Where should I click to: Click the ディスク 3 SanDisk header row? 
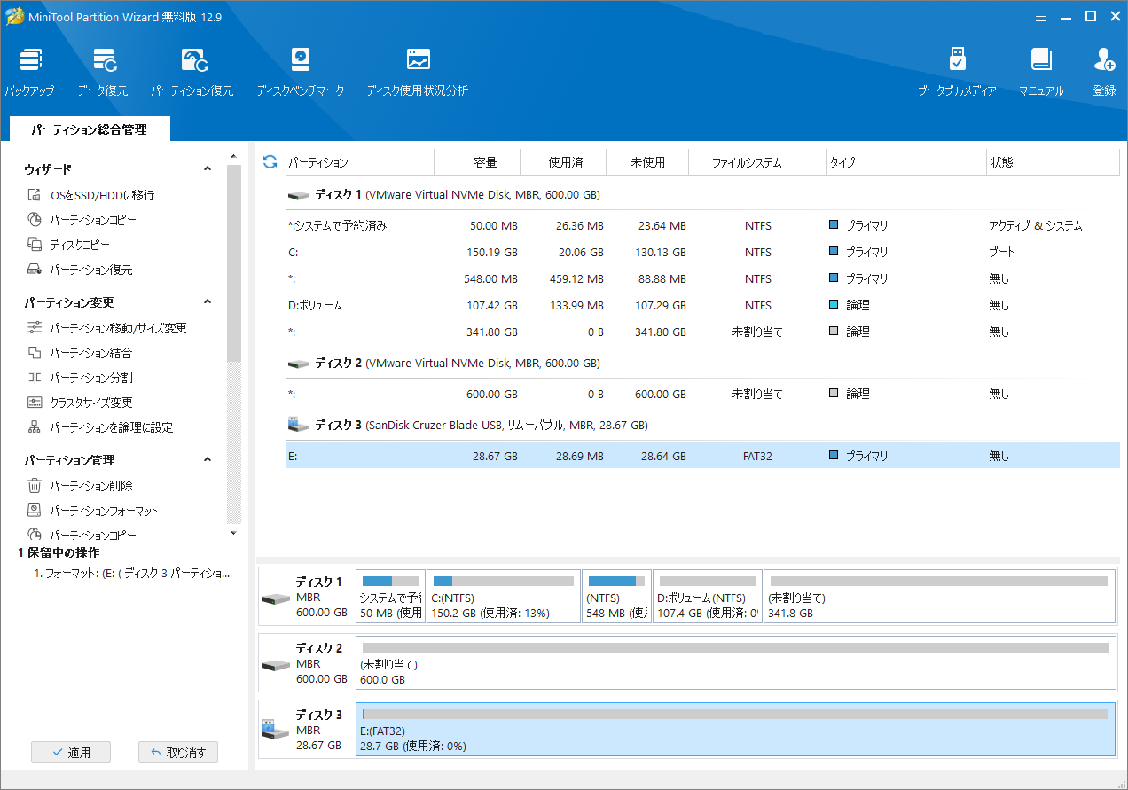702,425
